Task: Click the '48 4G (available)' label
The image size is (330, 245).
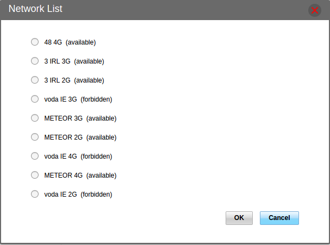Action: [x=70, y=42]
